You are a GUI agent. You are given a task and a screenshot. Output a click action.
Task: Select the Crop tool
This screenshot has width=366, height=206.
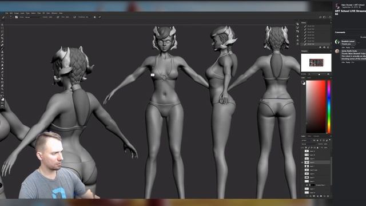pos(2,38)
